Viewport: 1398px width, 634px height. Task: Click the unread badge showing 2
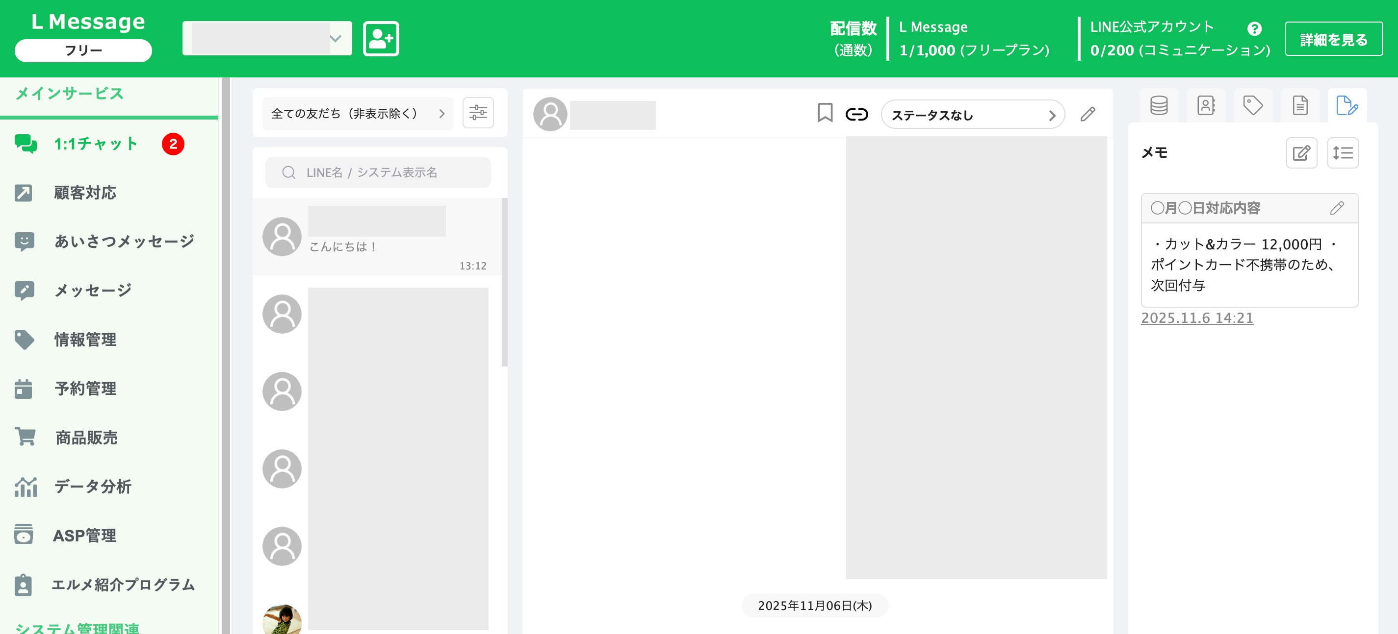pyautogui.click(x=173, y=144)
